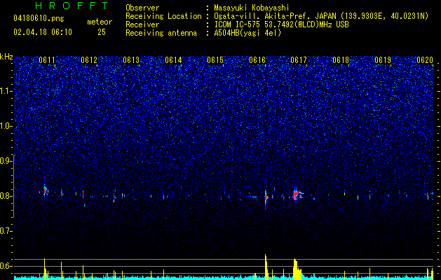Click the 0612 time marker
Viewport: 441px width, 280px height.
pos(89,60)
